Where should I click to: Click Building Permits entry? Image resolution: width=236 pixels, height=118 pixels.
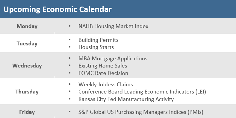pyautogui.click(x=99, y=40)
